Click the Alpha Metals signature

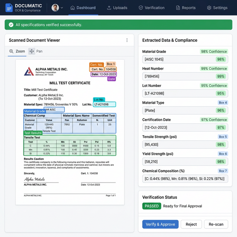click(34, 179)
